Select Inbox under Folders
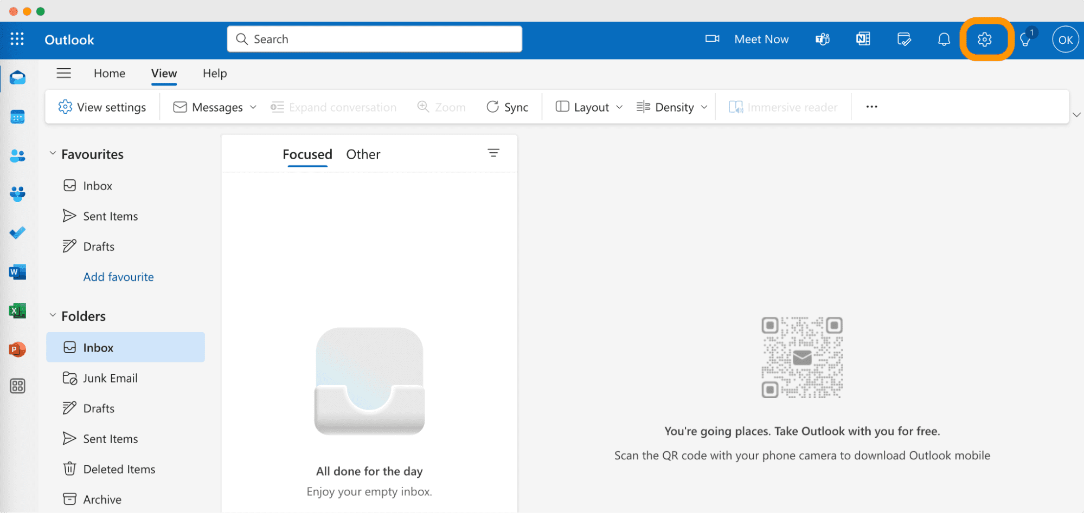Screen dimensions: 1084x513 pos(126,347)
